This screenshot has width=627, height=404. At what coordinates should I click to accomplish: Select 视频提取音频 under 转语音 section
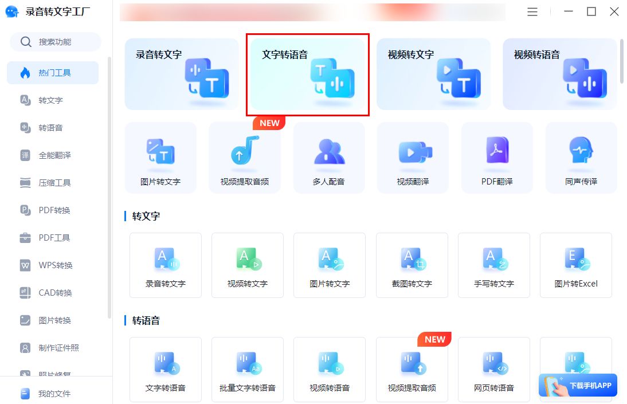412,370
